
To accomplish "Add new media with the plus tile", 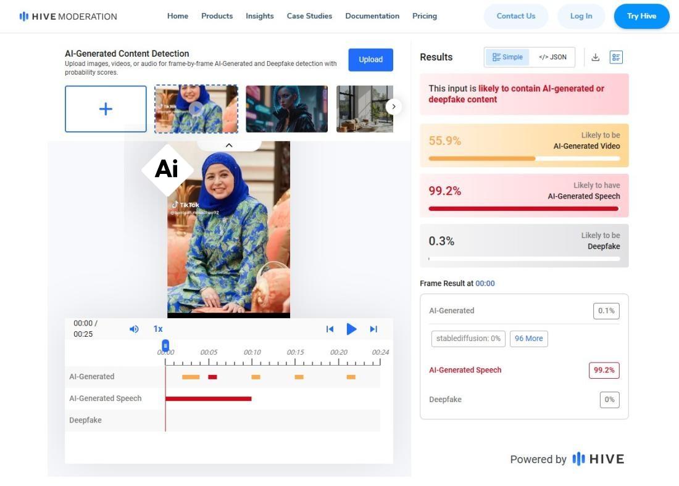I will point(106,109).
